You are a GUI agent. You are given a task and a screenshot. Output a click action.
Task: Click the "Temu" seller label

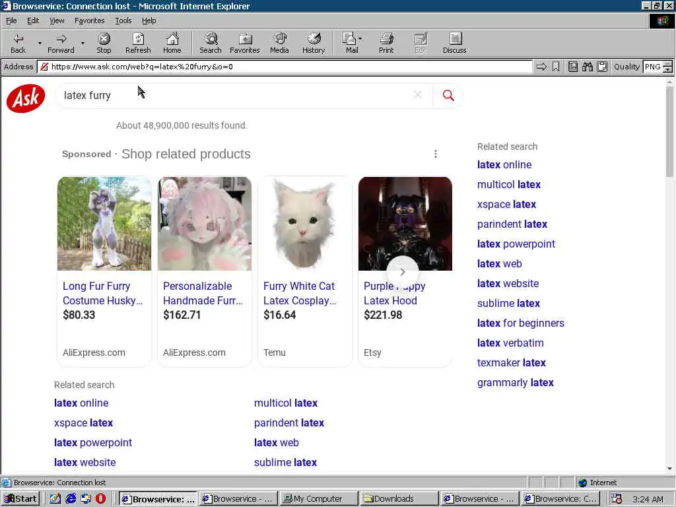(x=275, y=353)
